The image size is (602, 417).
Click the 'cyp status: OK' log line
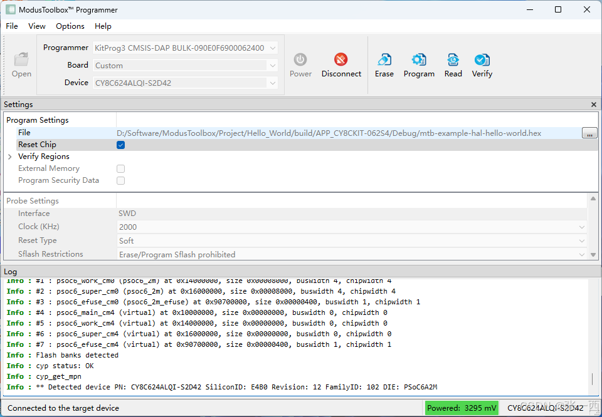point(50,366)
